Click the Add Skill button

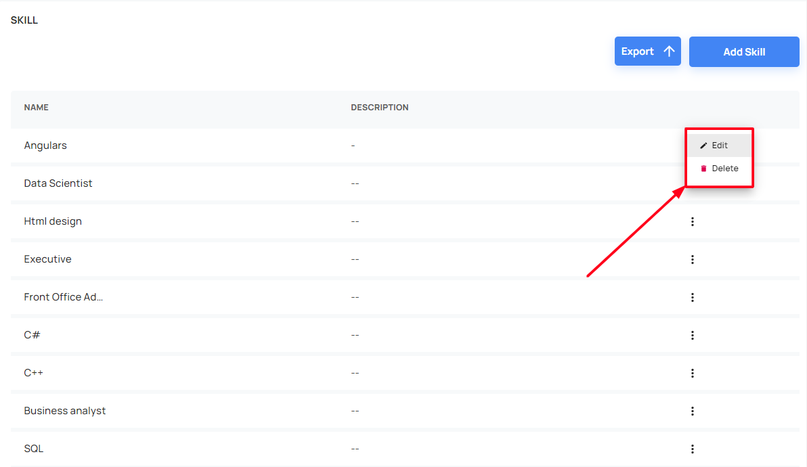[x=743, y=51]
